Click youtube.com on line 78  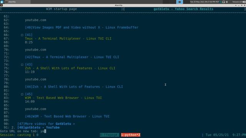(35, 79)
